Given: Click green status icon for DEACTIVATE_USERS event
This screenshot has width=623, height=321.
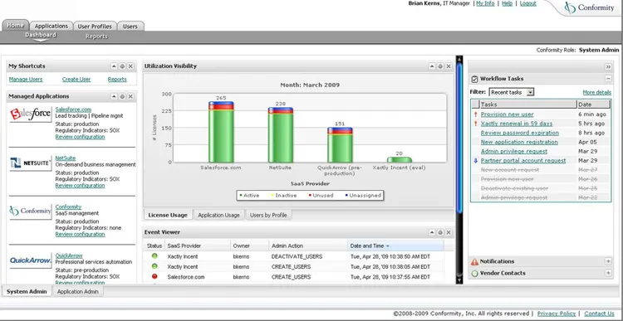Looking at the screenshot, I should (155, 256).
